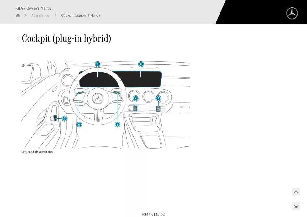This screenshot has height=217, width=307.
Task: Select callout 1 on the instrument display
Action: point(98,64)
